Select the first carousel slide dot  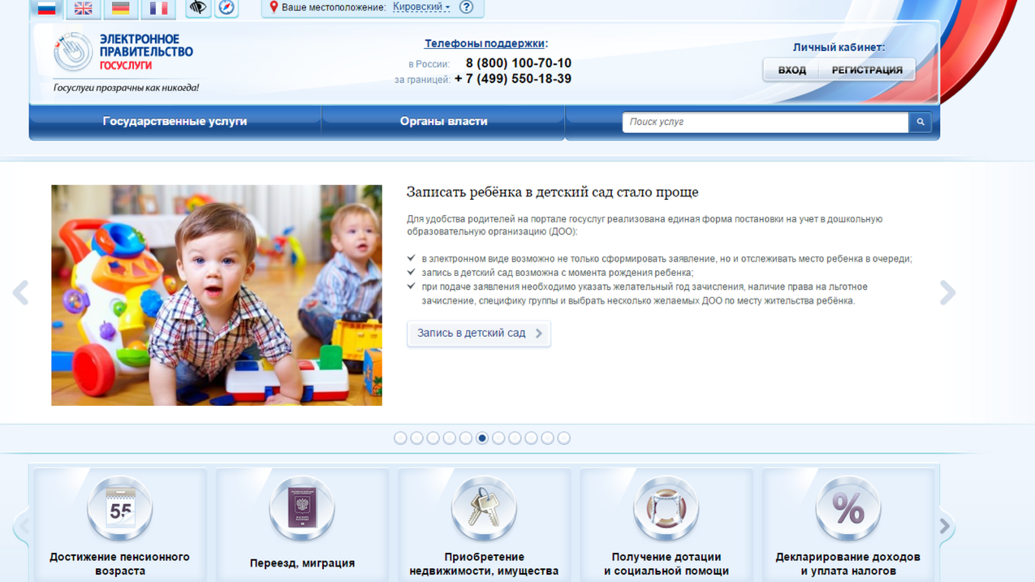coord(400,438)
